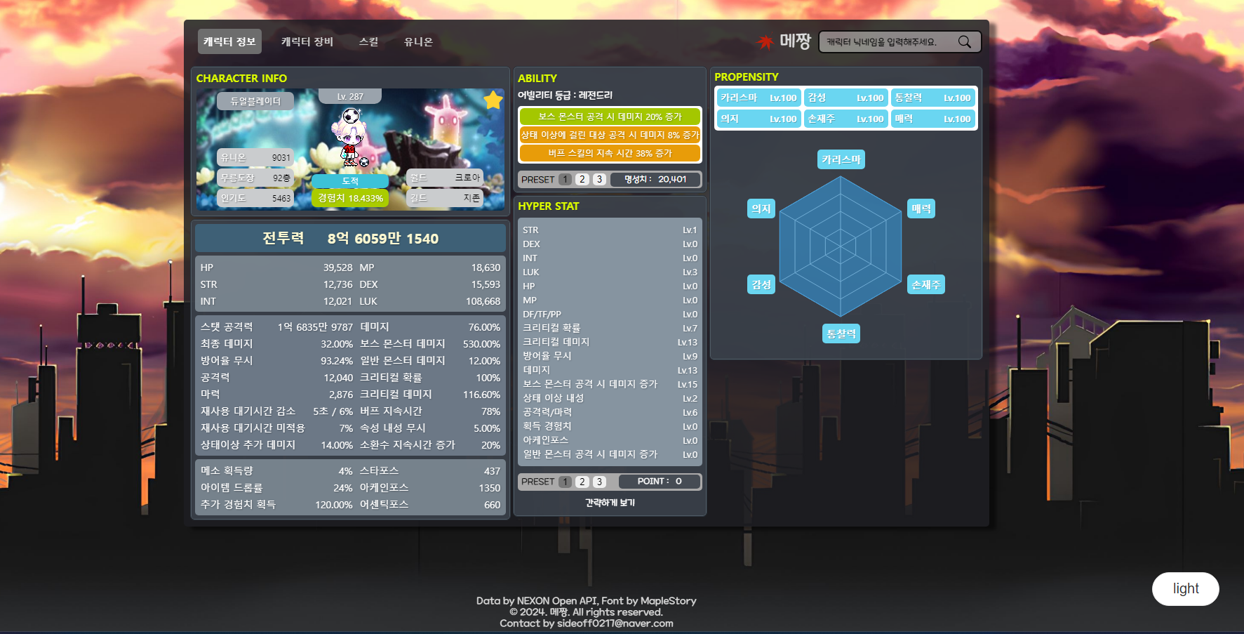This screenshot has width=1244, height=634.
Task: Toggle the light theme button
Action: coord(1186,589)
